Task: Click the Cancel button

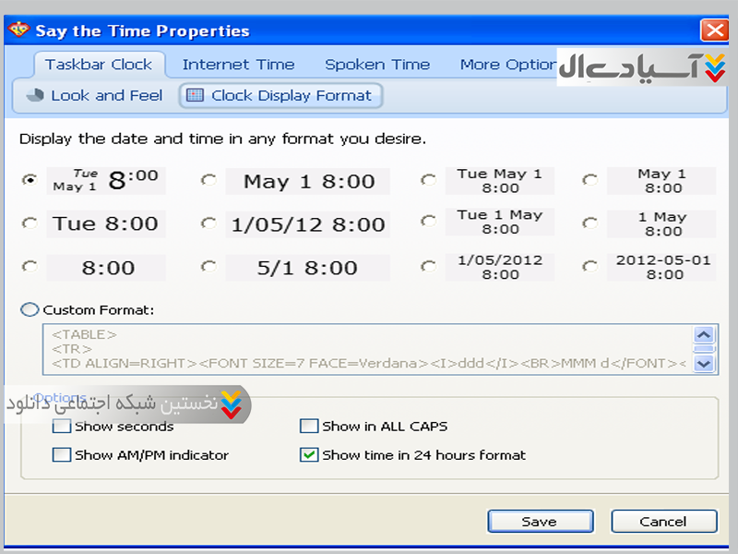Action: (x=662, y=522)
